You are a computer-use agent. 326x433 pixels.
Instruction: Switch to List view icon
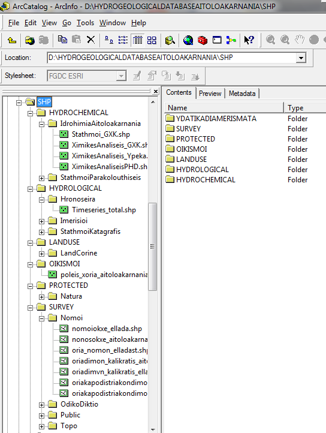point(123,40)
